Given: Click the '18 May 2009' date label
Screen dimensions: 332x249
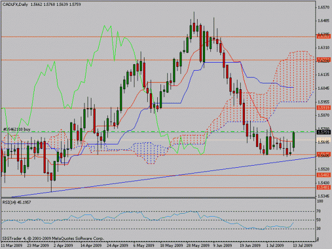Looking at the screenshot, I should coord(172,245).
